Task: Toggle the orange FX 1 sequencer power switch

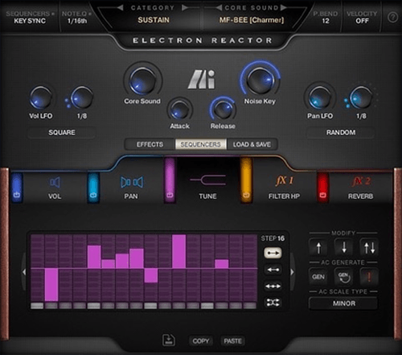Action: [246, 180]
